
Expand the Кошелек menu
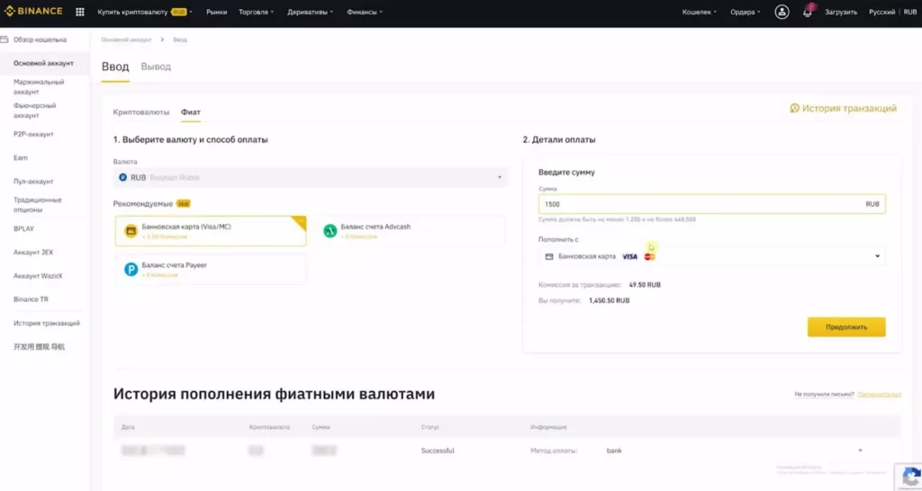point(699,12)
